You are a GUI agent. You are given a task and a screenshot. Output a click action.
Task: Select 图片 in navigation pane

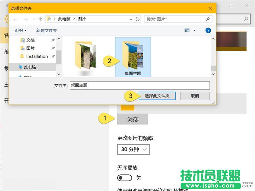30,48
